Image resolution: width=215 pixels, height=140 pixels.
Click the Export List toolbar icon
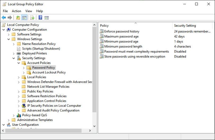[32, 18]
